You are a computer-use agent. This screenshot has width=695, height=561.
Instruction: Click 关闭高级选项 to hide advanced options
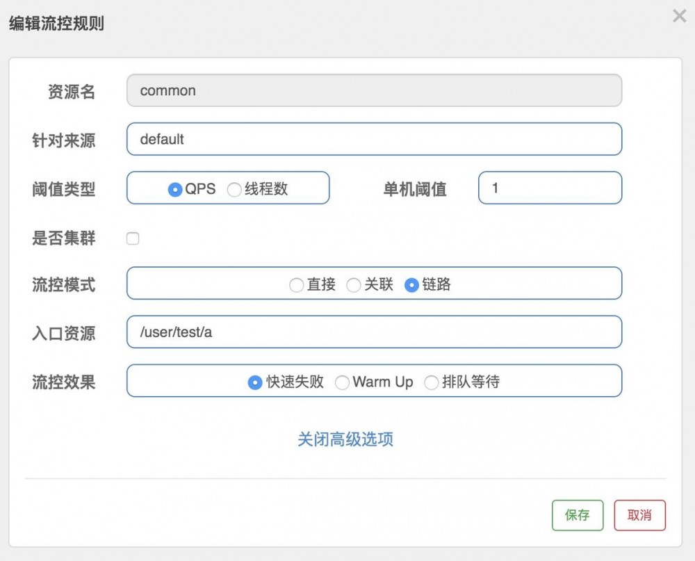pos(345,439)
